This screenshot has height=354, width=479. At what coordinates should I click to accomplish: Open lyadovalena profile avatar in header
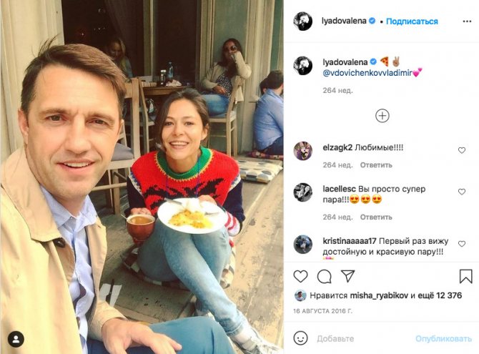pyautogui.click(x=302, y=21)
